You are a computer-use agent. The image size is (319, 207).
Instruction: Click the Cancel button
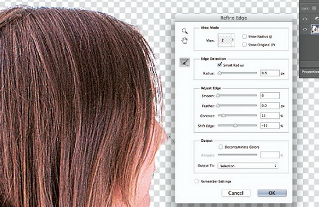(x=236, y=193)
